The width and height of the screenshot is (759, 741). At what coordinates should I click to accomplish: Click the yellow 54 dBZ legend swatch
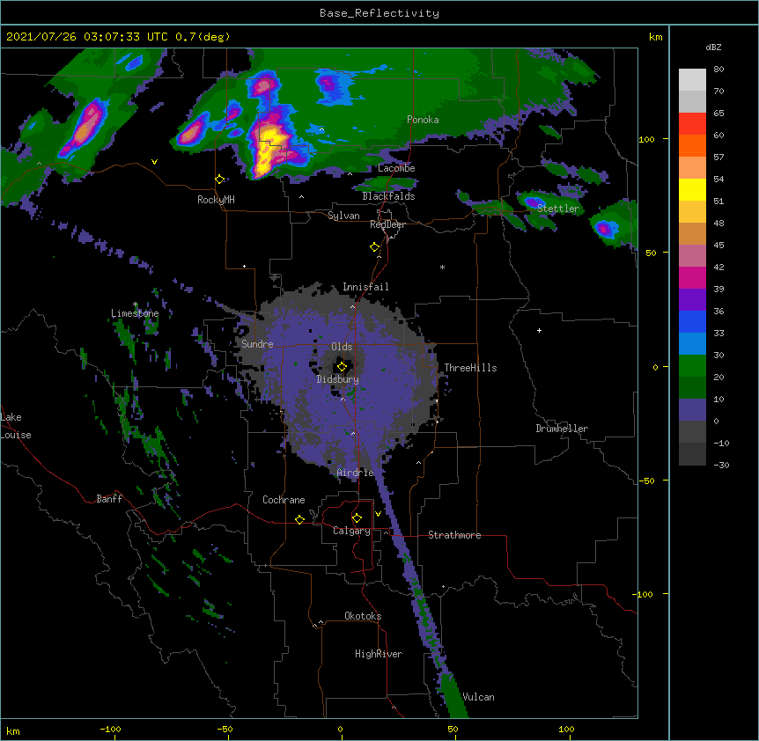tap(692, 189)
